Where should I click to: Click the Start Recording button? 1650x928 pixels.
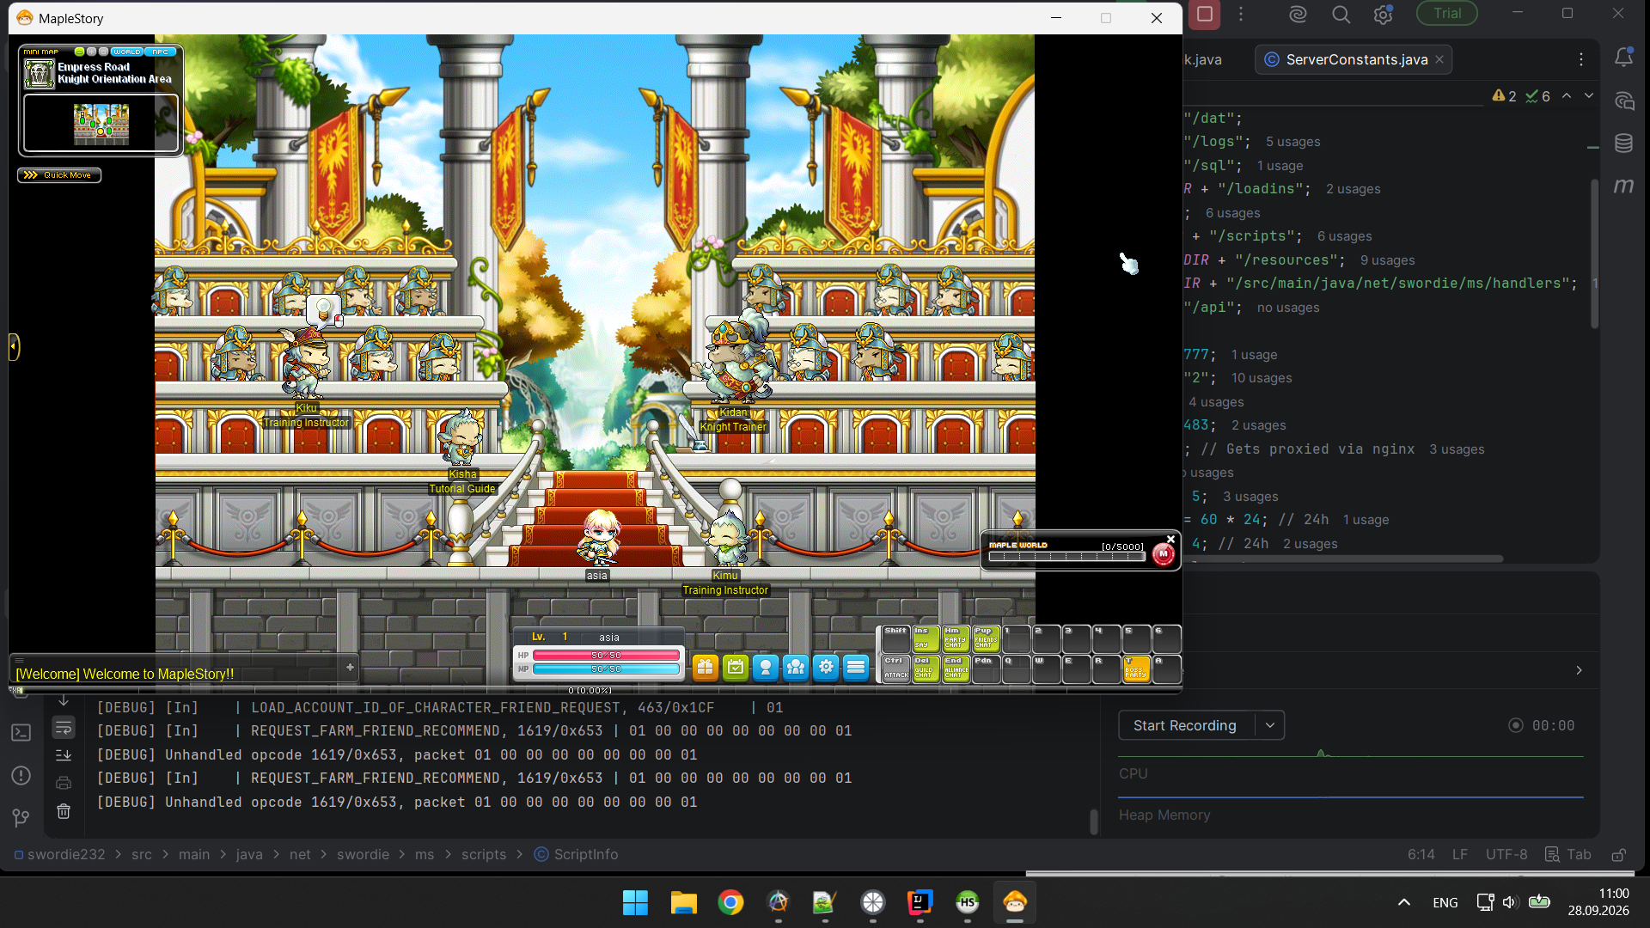point(1186,725)
